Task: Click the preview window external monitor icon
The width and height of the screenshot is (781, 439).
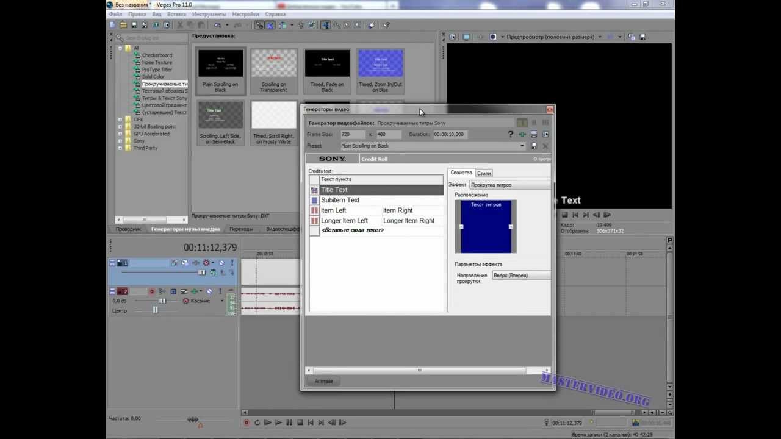Action: click(x=466, y=37)
